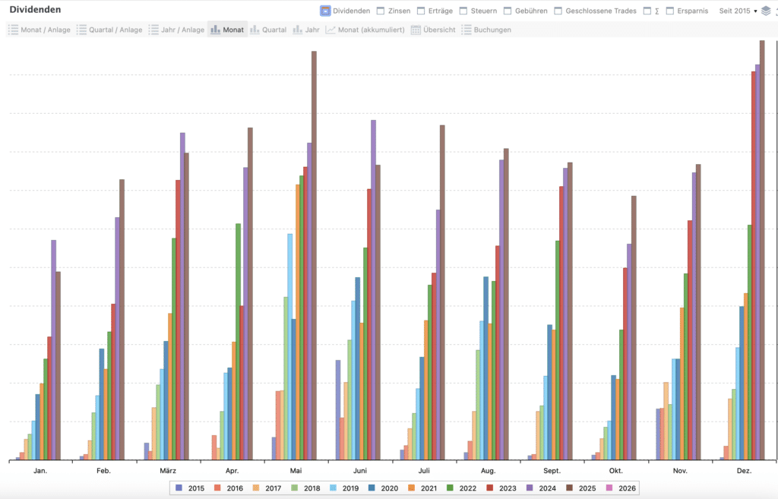Open the Seit 2015 period dropdown
The image size is (778, 499).
pyautogui.click(x=738, y=11)
